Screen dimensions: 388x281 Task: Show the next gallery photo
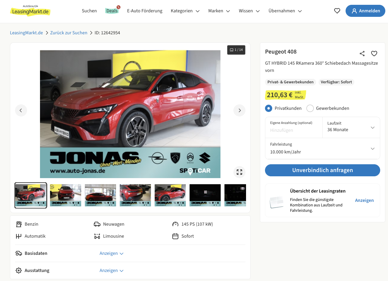pyautogui.click(x=239, y=110)
